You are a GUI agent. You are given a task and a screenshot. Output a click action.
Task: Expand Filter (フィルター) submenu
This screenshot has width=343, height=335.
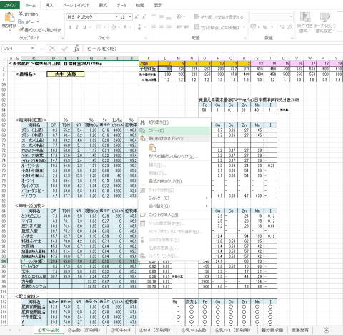pyautogui.click(x=207, y=198)
